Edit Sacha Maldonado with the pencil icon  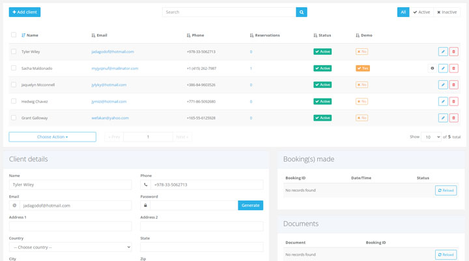(443, 69)
